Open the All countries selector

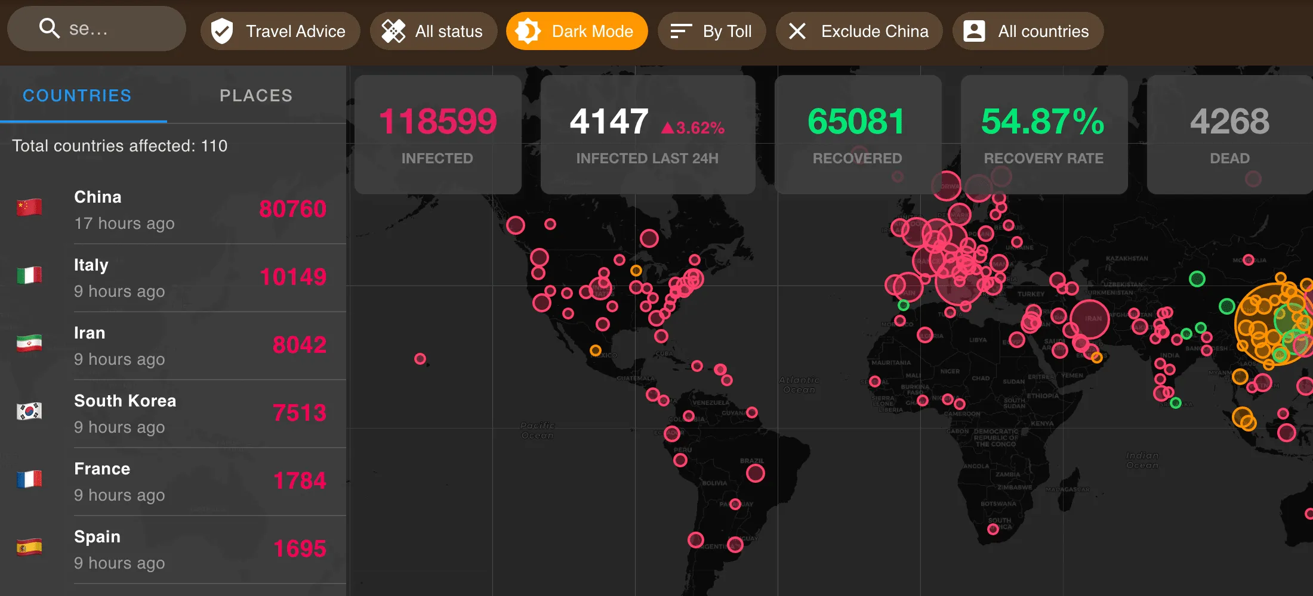[x=1028, y=30]
